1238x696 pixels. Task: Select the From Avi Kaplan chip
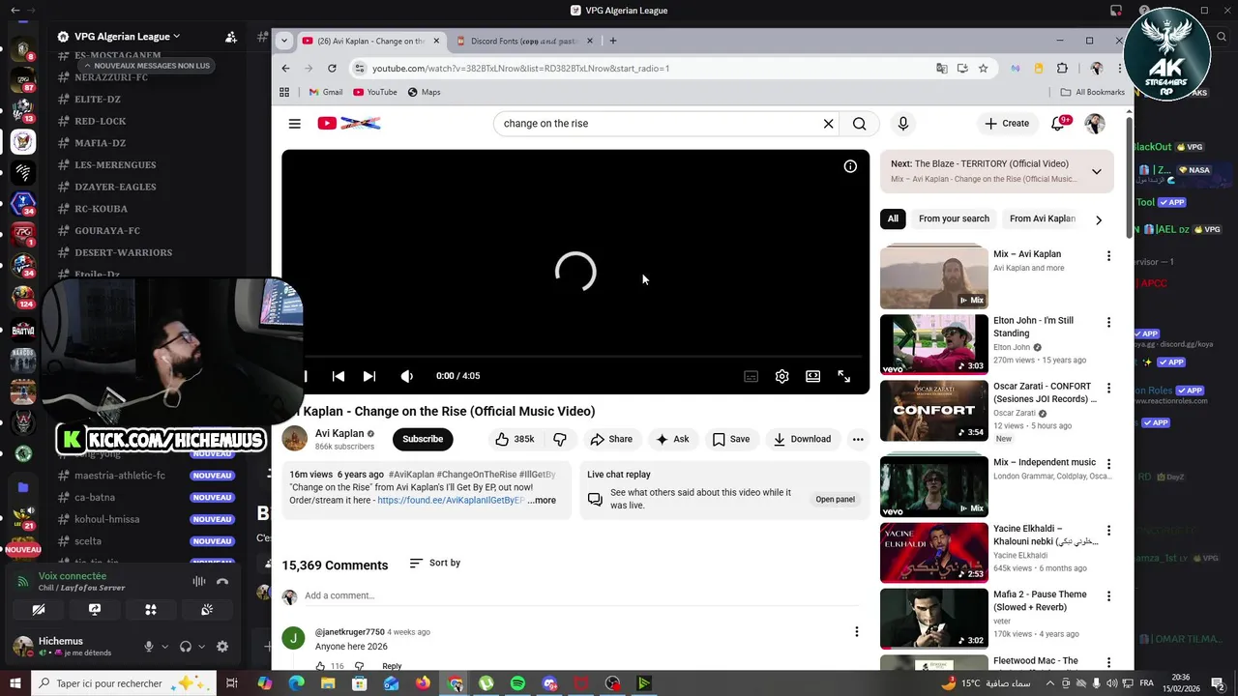pos(1043,218)
